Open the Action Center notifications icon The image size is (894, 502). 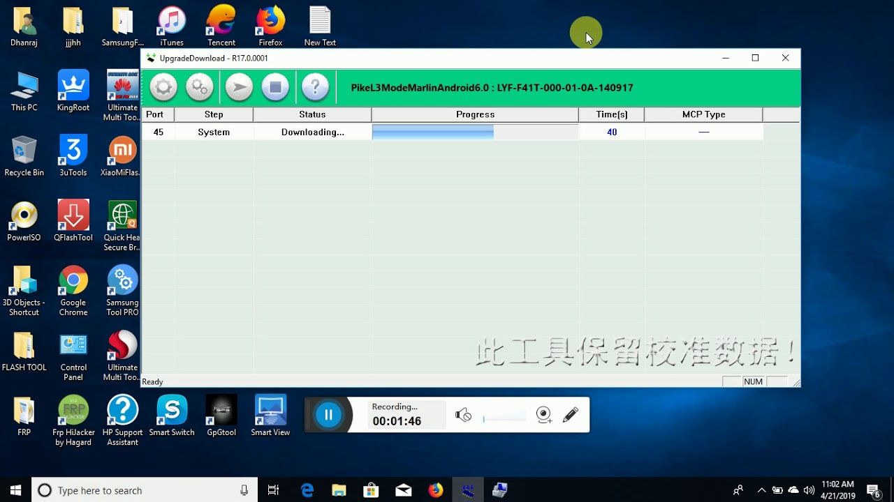[x=873, y=490]
